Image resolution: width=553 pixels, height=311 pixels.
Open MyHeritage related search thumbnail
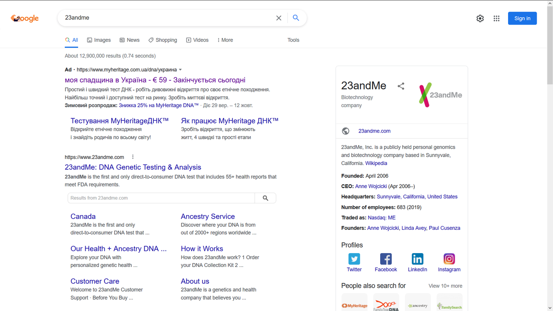point(354,302)
